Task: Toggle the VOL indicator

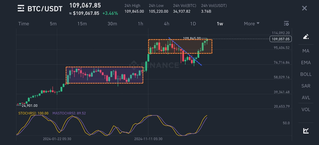Action: click(x=306, y=110)
